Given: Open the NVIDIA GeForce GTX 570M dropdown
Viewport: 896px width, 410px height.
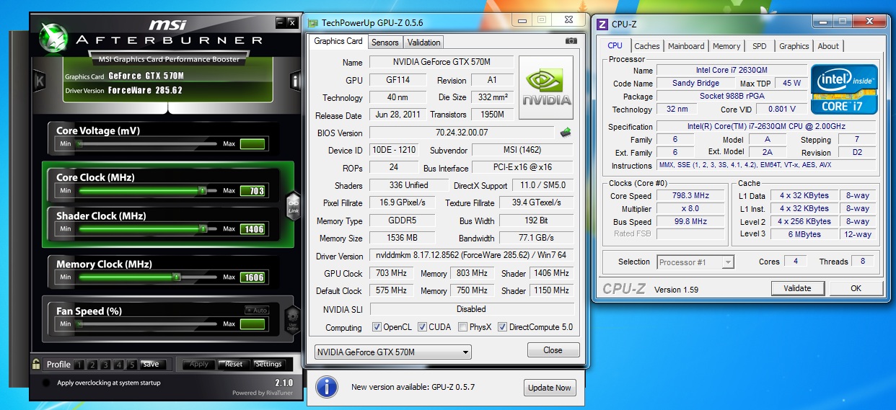Looking at the screenshot, I should 393,352.
